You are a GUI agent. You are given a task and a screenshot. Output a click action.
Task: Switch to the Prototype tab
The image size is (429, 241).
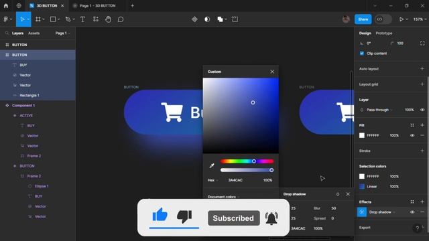[384, 33]
